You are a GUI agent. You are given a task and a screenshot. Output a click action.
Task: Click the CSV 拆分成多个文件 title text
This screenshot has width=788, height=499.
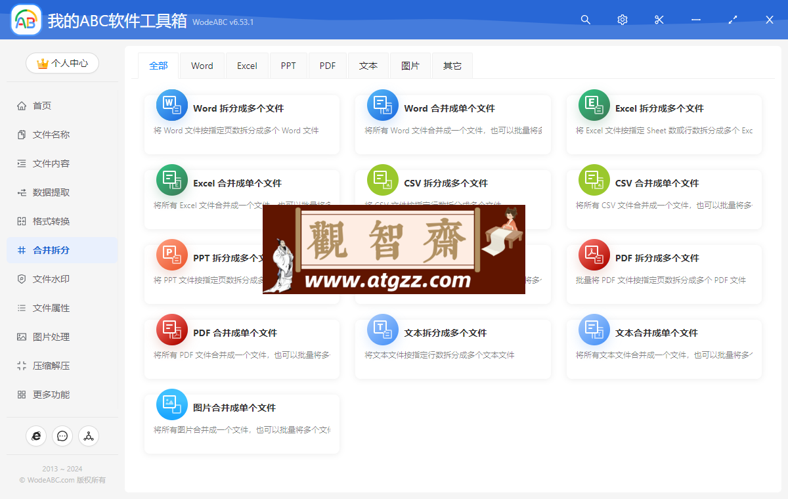(x=446, y=183)
